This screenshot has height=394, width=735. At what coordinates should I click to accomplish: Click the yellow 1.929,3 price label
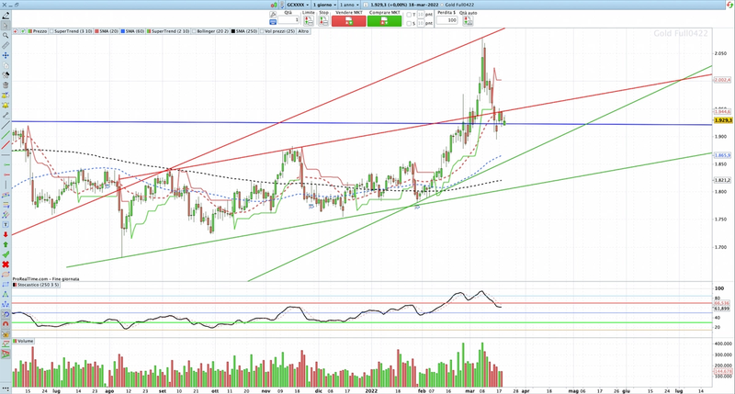(x=723, y=120)
